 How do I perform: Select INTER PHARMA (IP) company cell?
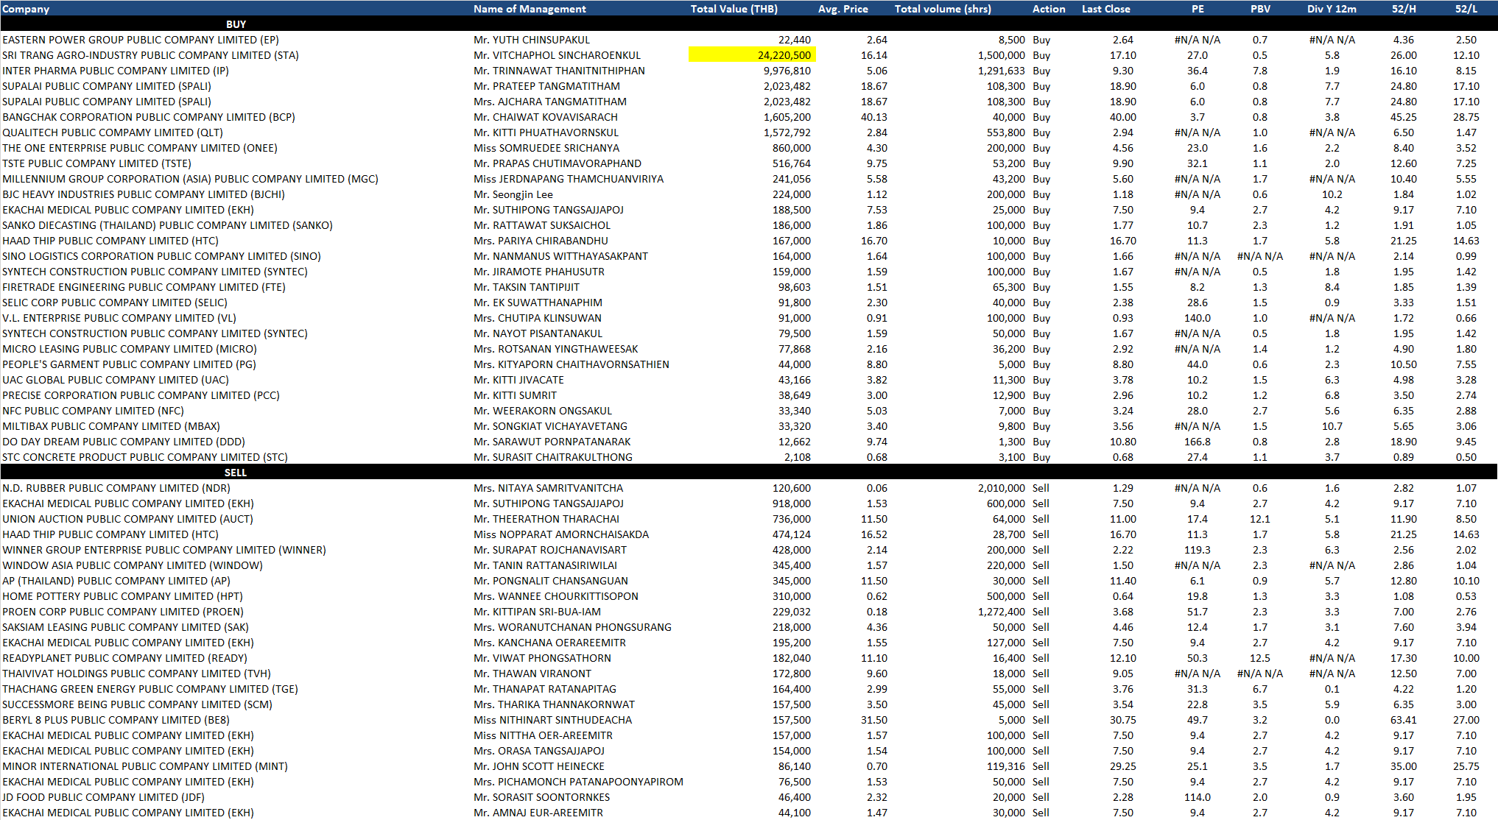(x=116, y=71)
